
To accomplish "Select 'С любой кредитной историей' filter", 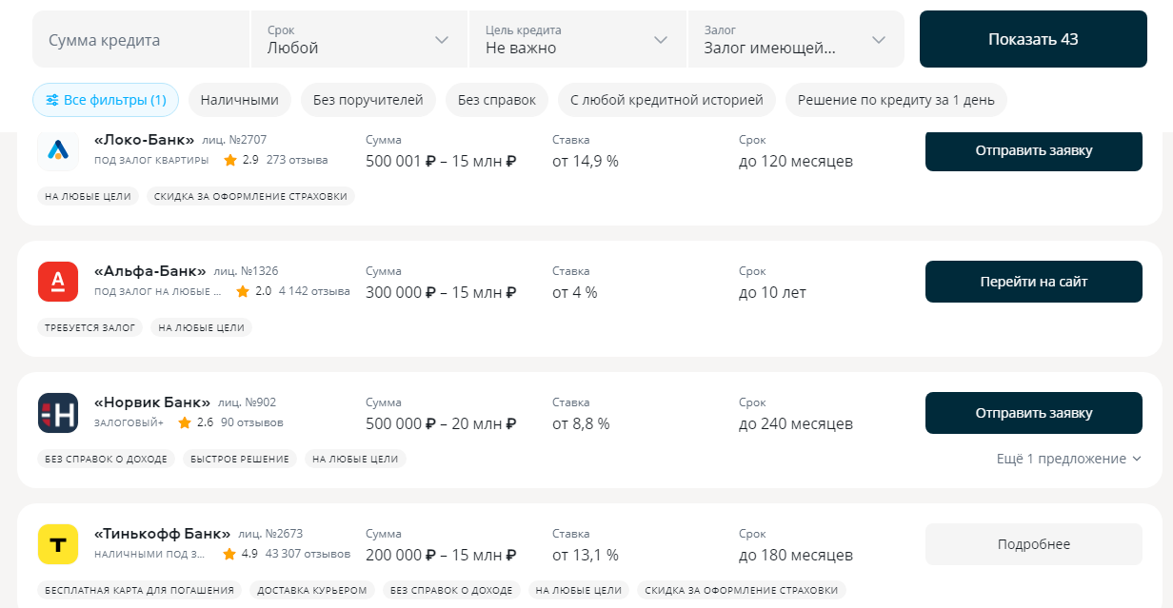I will click(666, 100).
